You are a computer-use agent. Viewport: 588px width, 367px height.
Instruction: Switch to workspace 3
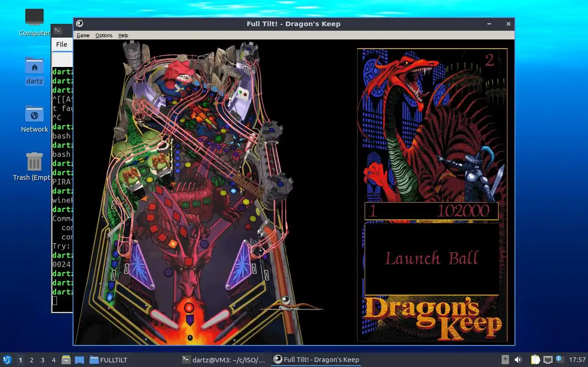(x=42, y=360)
